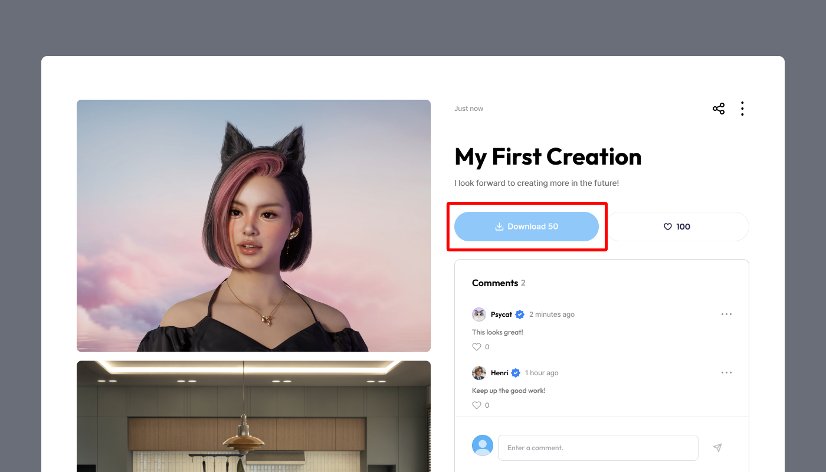
Task: Open options for Henri's comment
Action: [726, 373]
